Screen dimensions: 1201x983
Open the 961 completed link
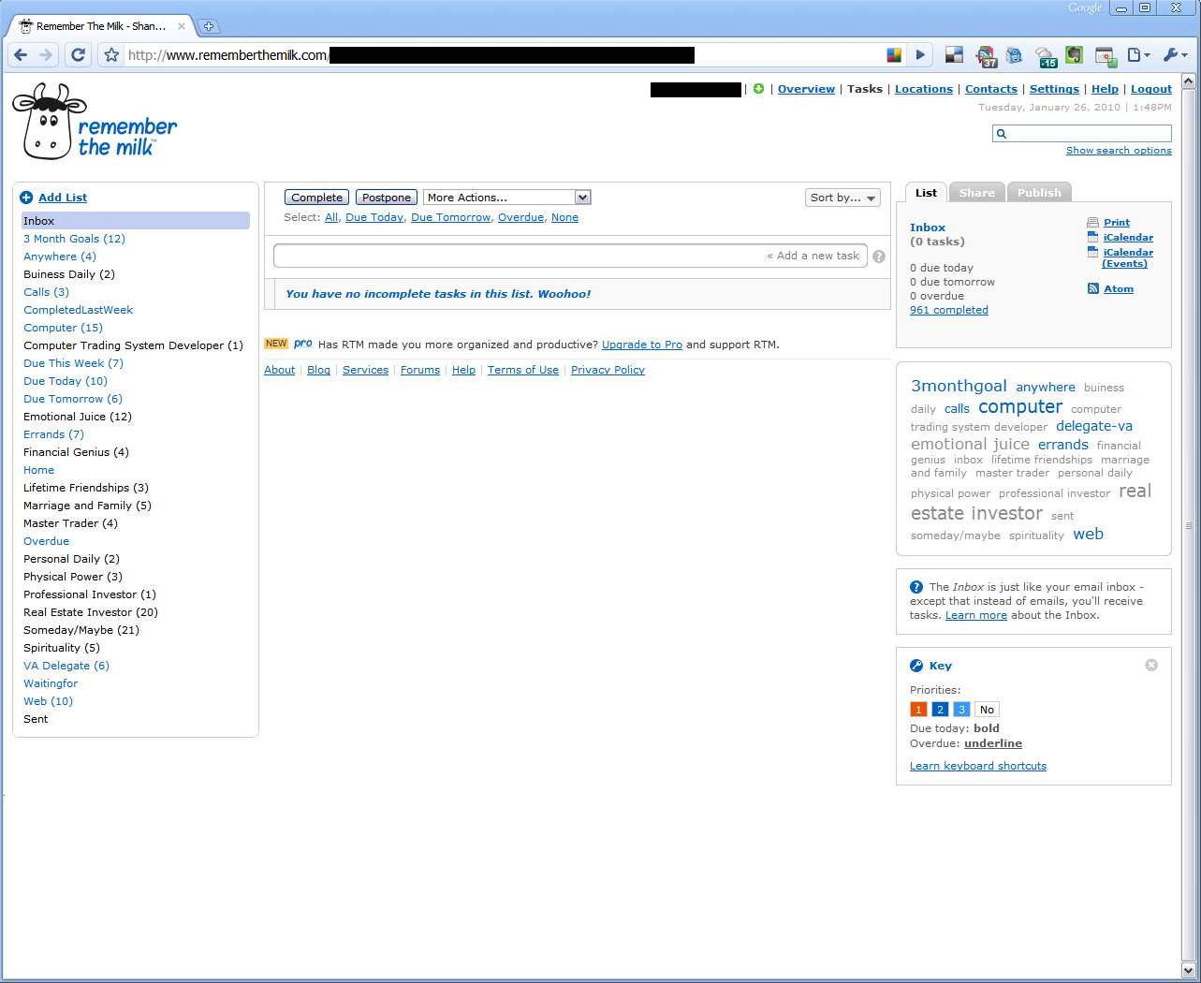pyautogui.click(x=949, y=310)
